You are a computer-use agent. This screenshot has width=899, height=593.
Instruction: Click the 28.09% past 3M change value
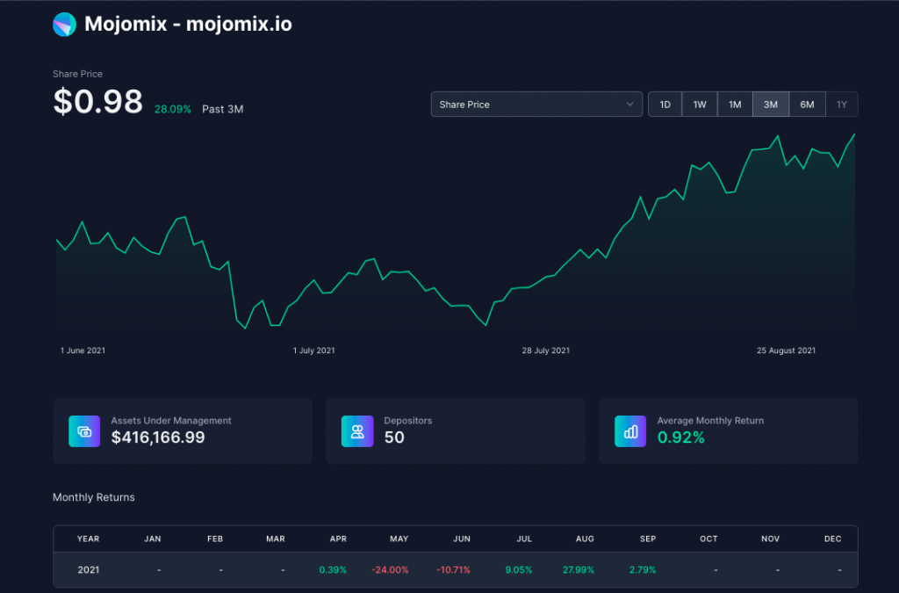click(x=172, y=110)
